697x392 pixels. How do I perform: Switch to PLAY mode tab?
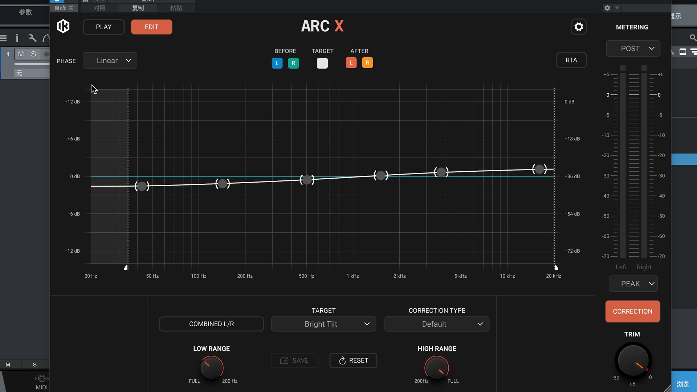coord(103,27)
